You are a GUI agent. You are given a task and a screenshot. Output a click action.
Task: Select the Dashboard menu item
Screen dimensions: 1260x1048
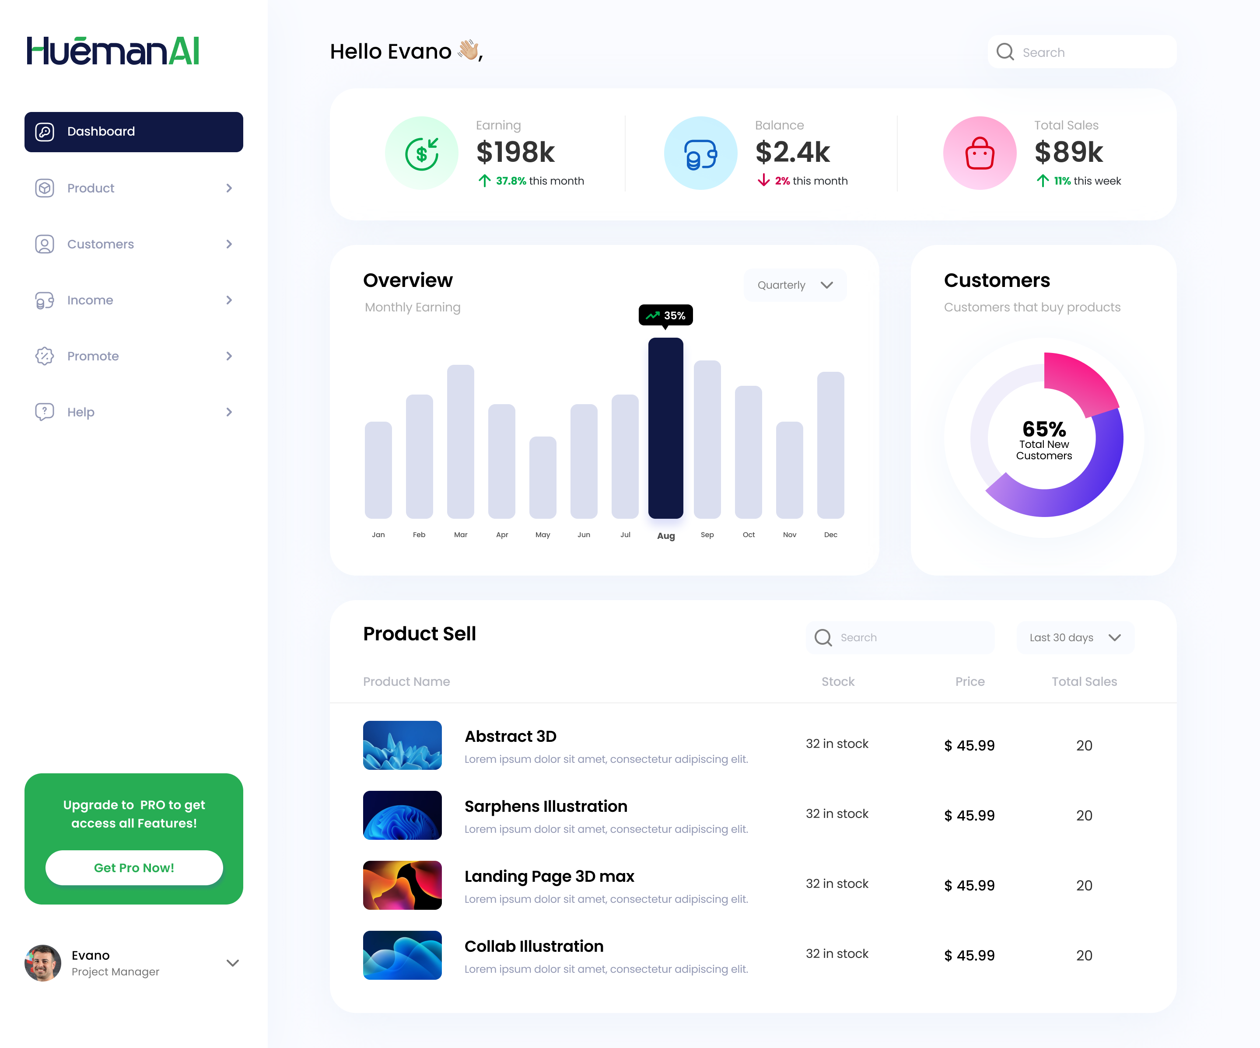pos(133,132)
